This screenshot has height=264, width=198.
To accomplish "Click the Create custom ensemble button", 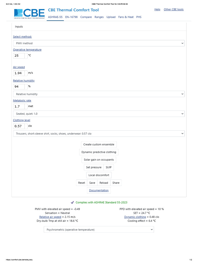I will pyautogui.click(x=99, y=144).
